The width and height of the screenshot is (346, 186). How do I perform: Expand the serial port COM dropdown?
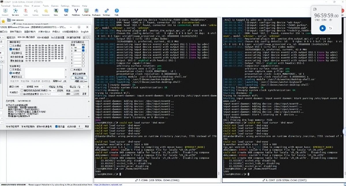(x=22, y=86)
